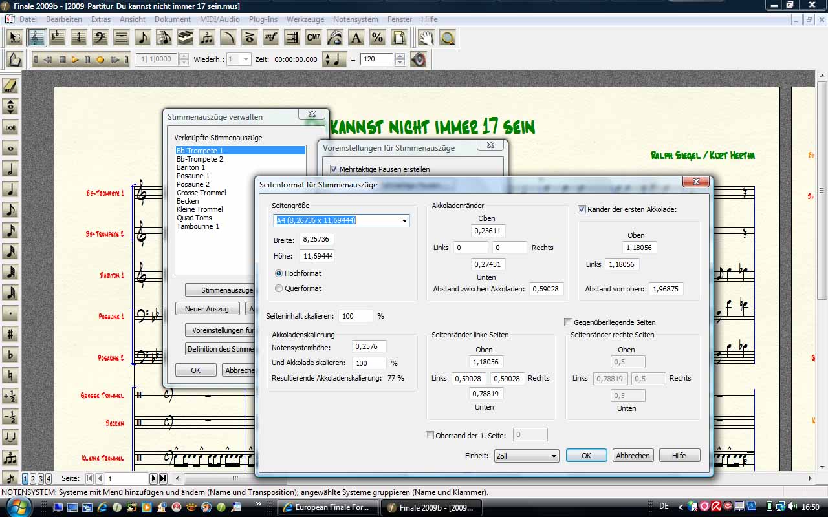Click the Zoom magnifier tool
This screenshot has height=517, width=828.
[447, 37]
